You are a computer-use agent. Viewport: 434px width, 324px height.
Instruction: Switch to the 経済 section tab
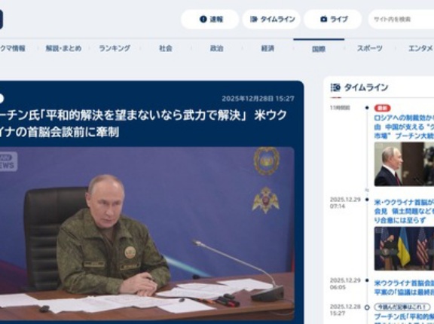point(267,48)
